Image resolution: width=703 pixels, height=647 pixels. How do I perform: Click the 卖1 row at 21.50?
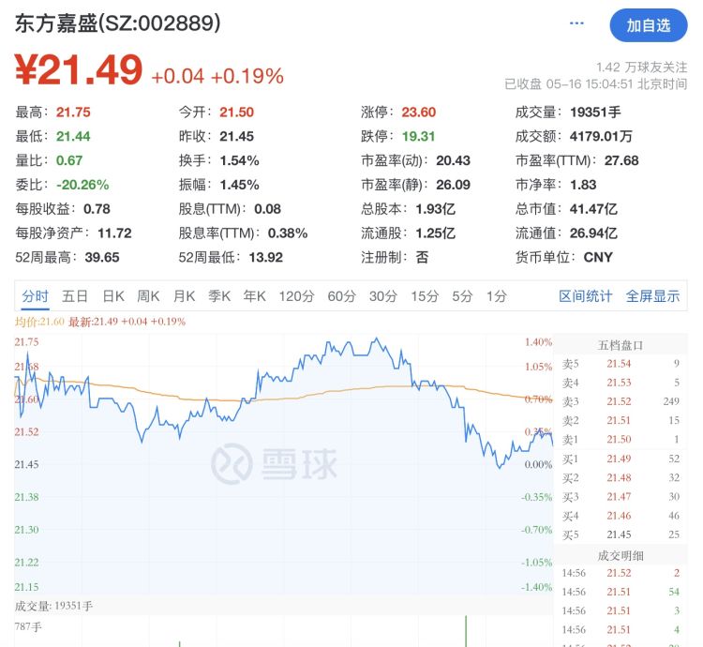(621, 440)
